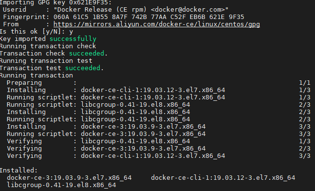Click the green 'successfully' text
The width and height of the screenshot is (315, 191).
pyautogui.click(x=73, y=39)
